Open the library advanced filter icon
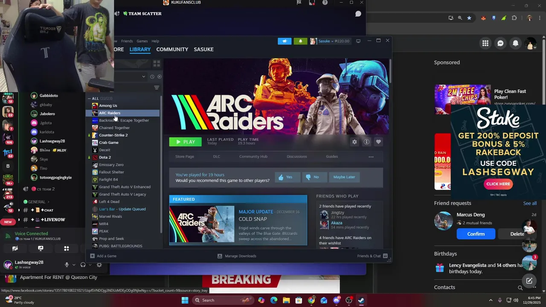The height and width of the screenshot is (307, 546). [x=157, y=87]
